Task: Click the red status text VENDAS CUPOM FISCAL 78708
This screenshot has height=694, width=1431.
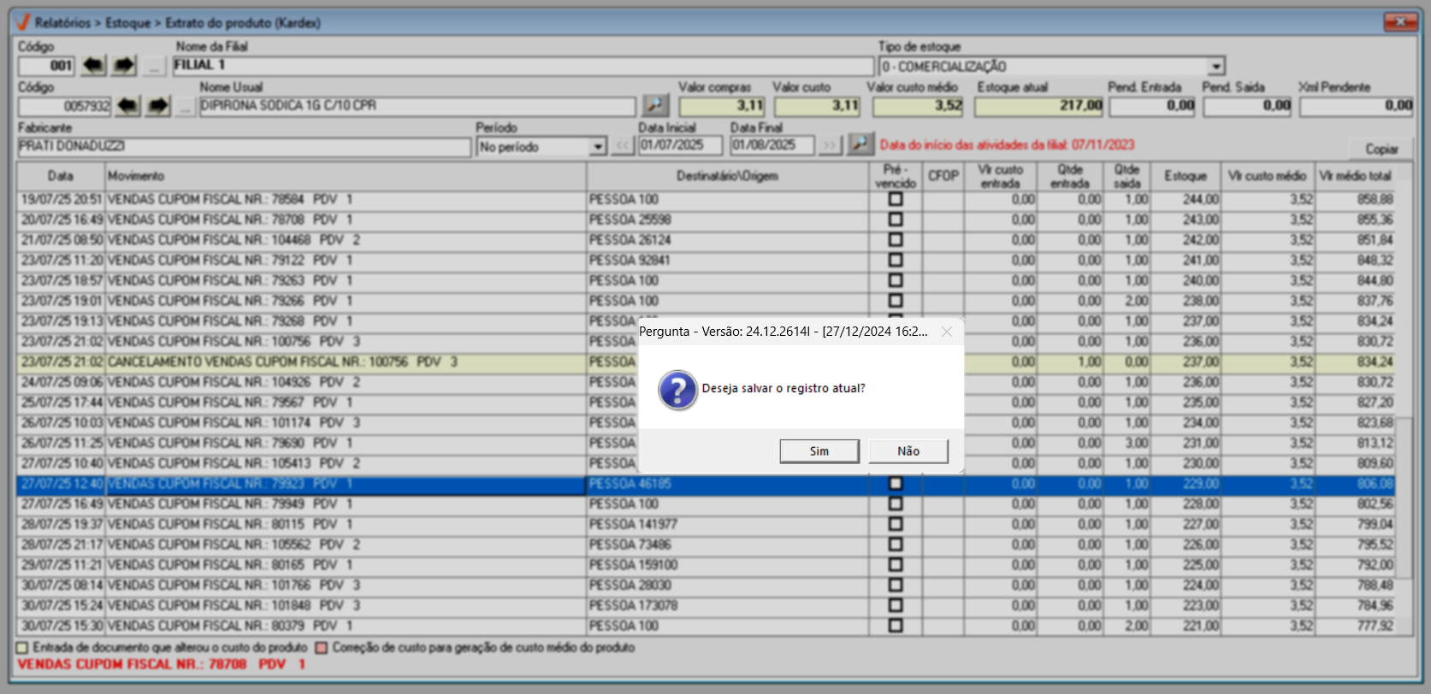Action: point(162,664)
